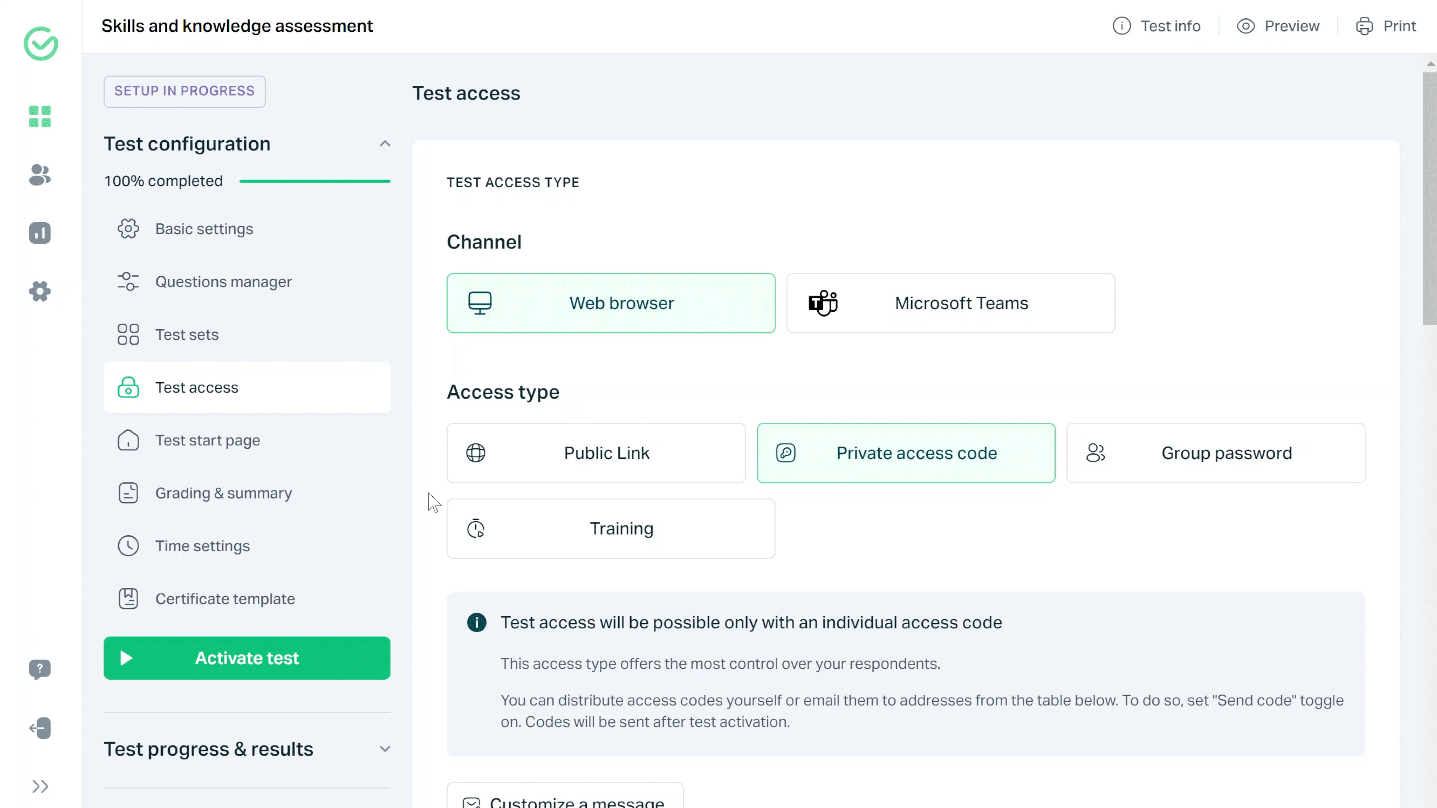Click the Test access lock icon
This screenshot has width=1437, height=808.
128,387
